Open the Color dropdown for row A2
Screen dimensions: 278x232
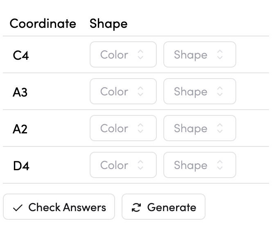(123, 128)
